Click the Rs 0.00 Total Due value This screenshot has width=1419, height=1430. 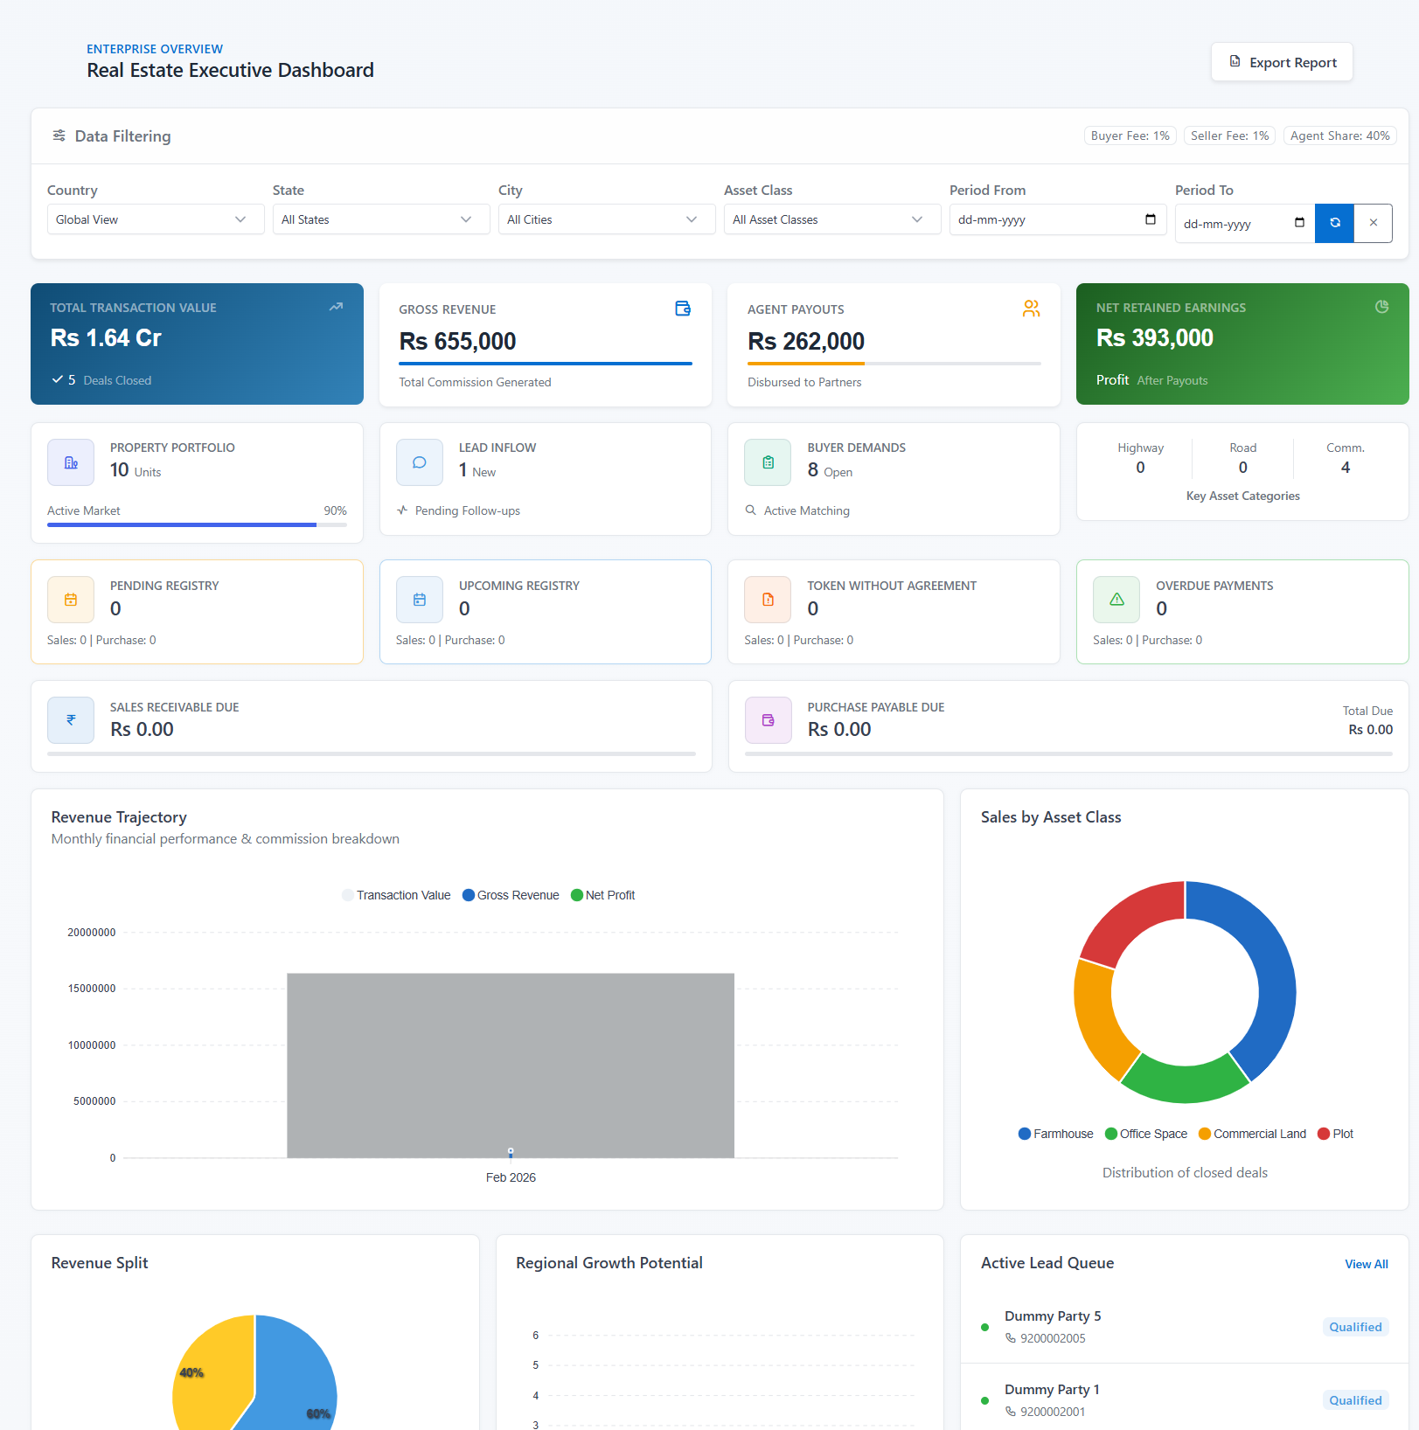coord(1370,730)
